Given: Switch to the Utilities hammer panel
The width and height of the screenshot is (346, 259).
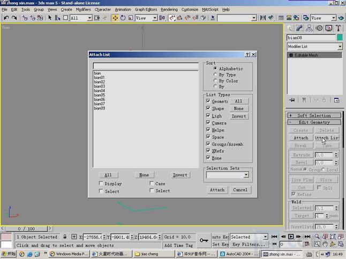Looking at the screenshot, I should (x=339, y=28).
